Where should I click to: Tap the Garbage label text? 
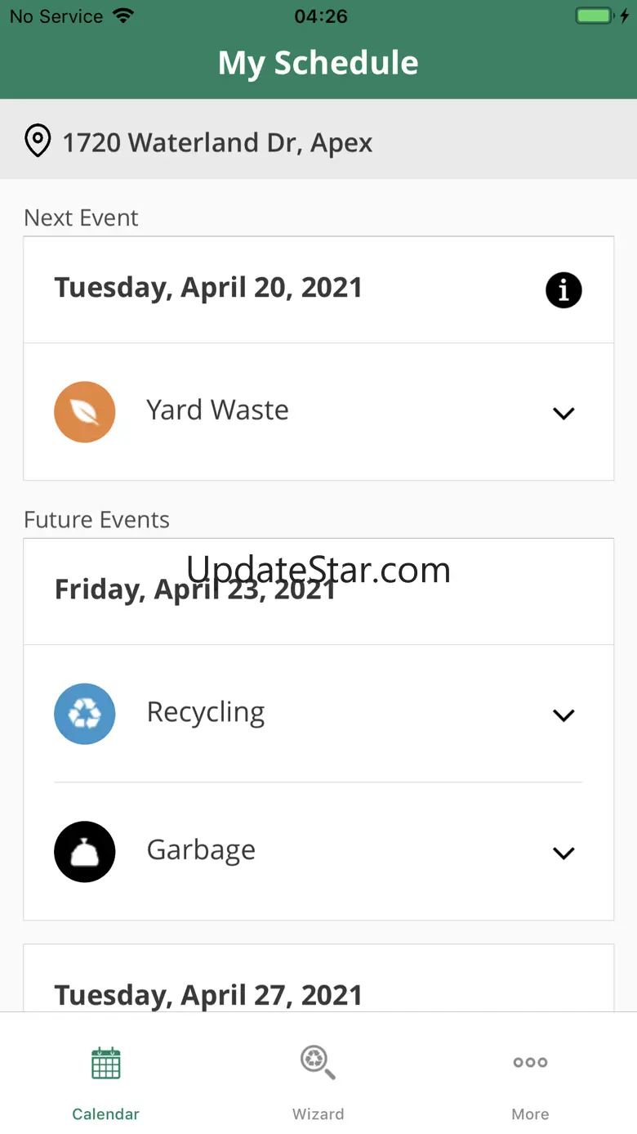(201, 851)
